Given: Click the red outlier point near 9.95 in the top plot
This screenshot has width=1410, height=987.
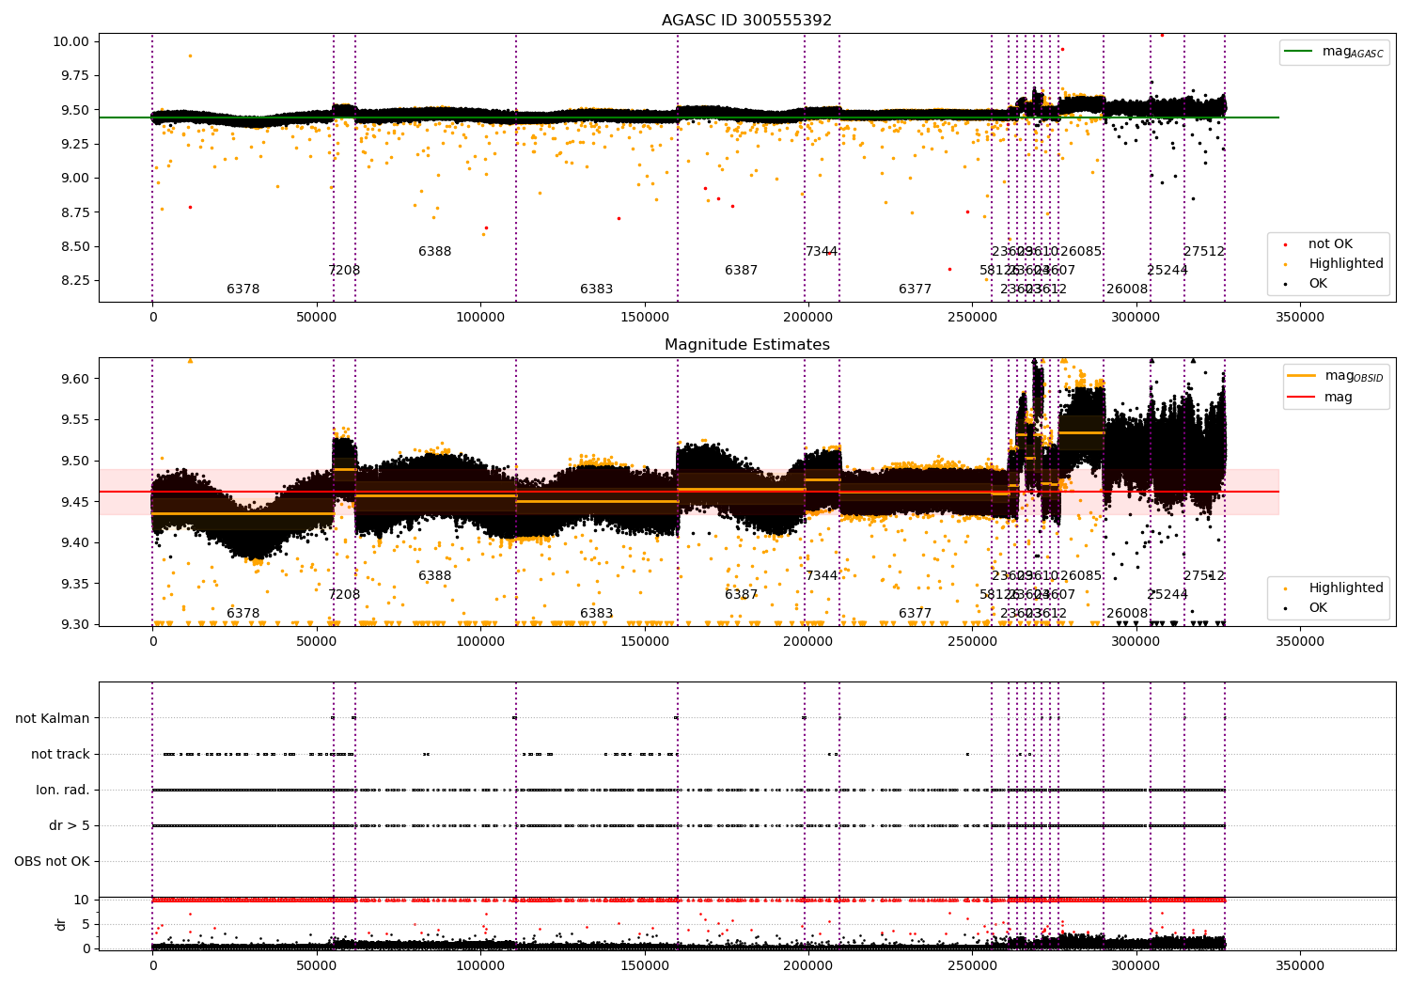Looking at the screenshot, I should point(1062,49).
